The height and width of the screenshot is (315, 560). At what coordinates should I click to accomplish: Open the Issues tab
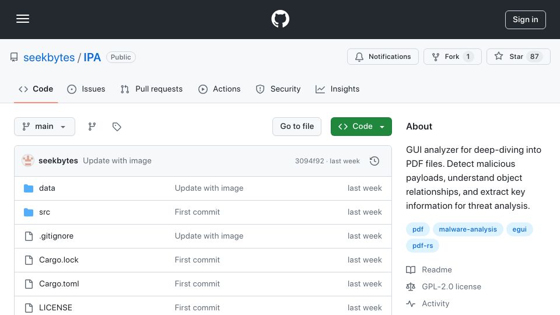86,89
